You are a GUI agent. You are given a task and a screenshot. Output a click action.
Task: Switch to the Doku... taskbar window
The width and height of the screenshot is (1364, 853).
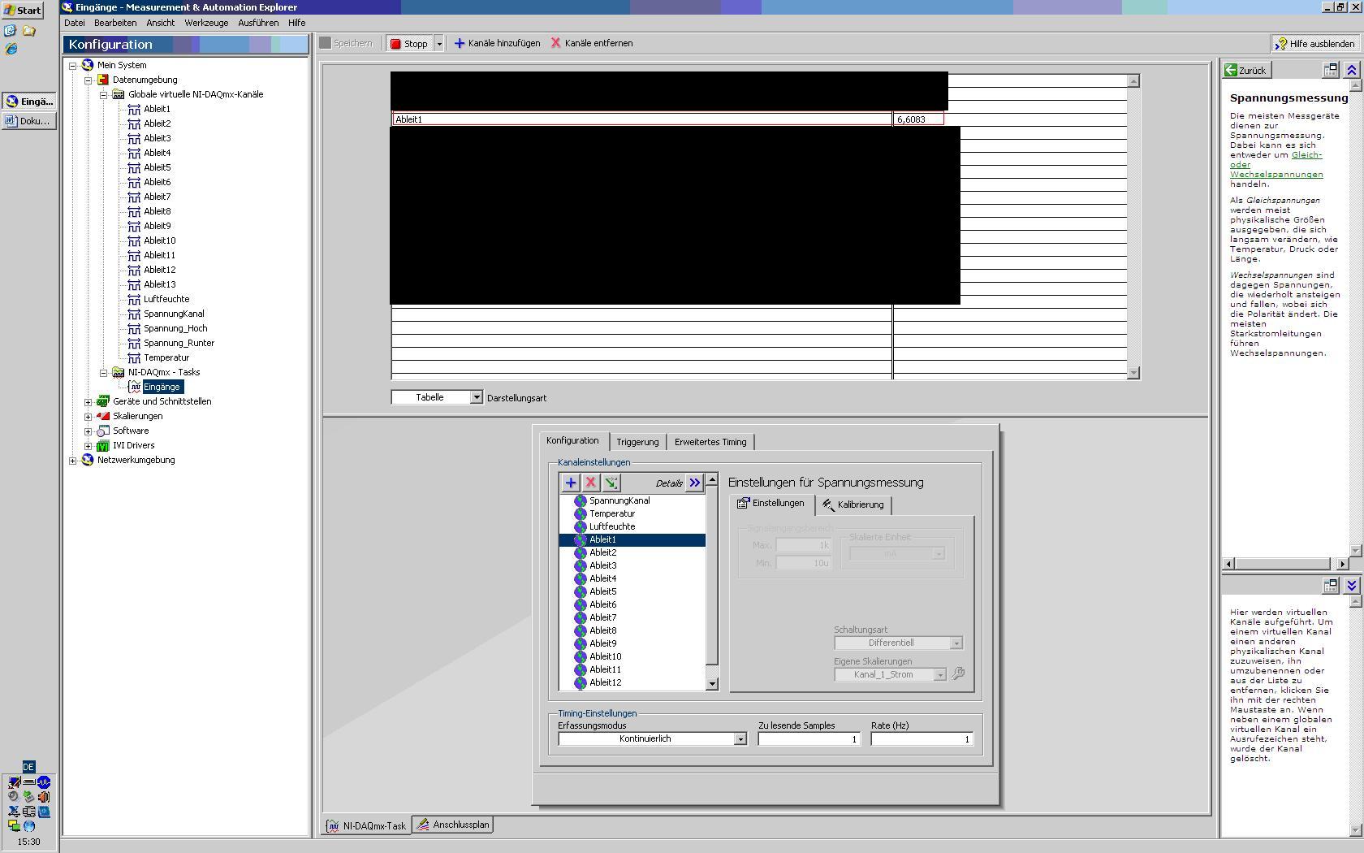coord(28,121)
